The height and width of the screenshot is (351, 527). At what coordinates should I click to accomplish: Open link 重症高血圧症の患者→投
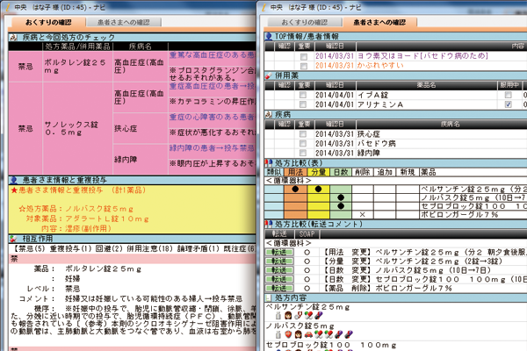pos(212,86)
